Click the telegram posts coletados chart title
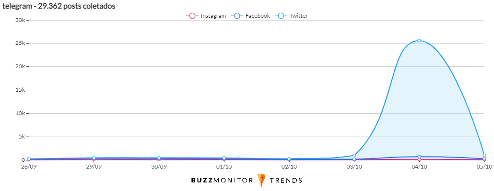Image resolution: width=494 pixels, height=191 pixels. 59,6
